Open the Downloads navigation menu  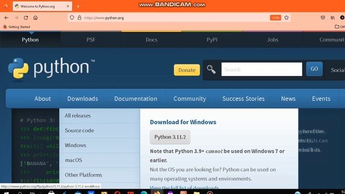(x=82, y=99)
